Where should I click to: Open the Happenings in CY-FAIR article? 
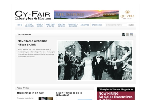31,93
